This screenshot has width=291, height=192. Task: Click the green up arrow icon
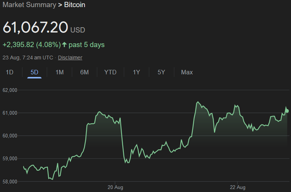click(x=64, y=45)
